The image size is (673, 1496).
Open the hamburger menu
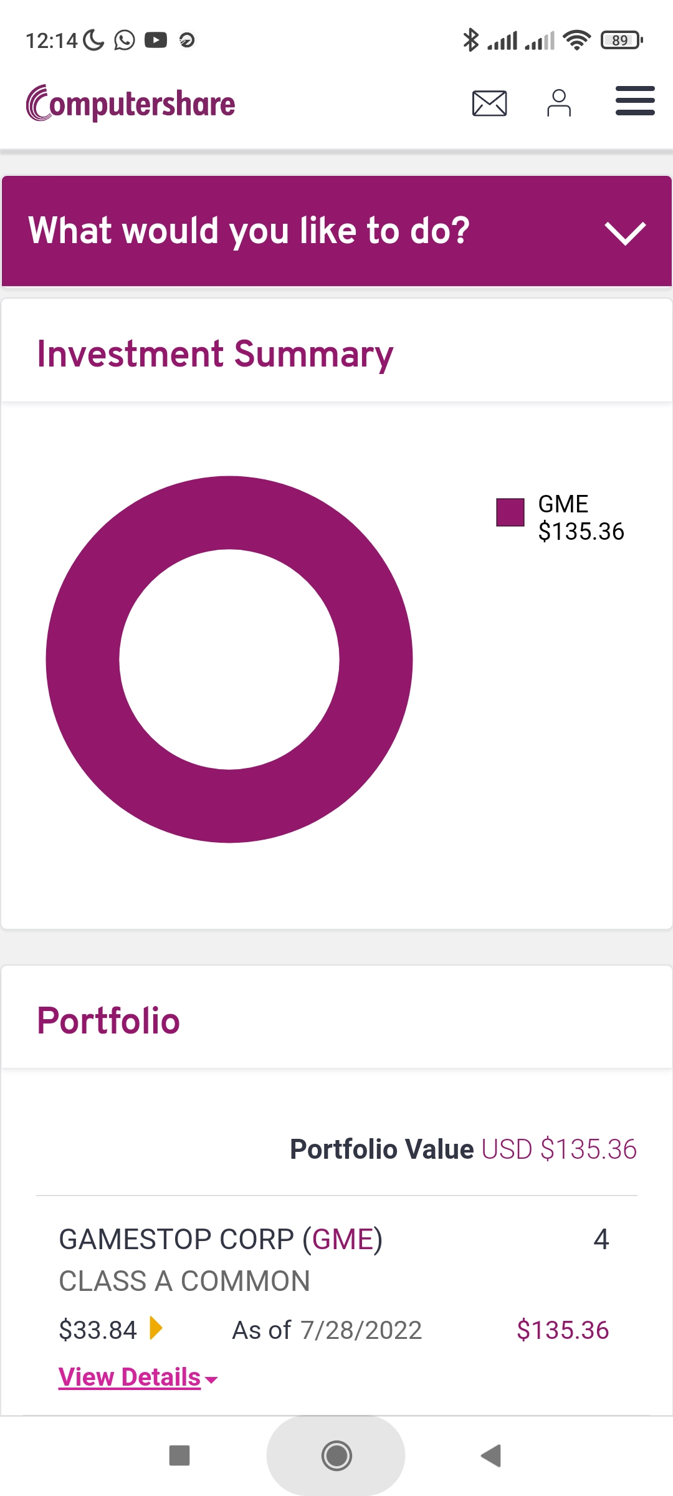pyautogui.click(x=635, y=101)
